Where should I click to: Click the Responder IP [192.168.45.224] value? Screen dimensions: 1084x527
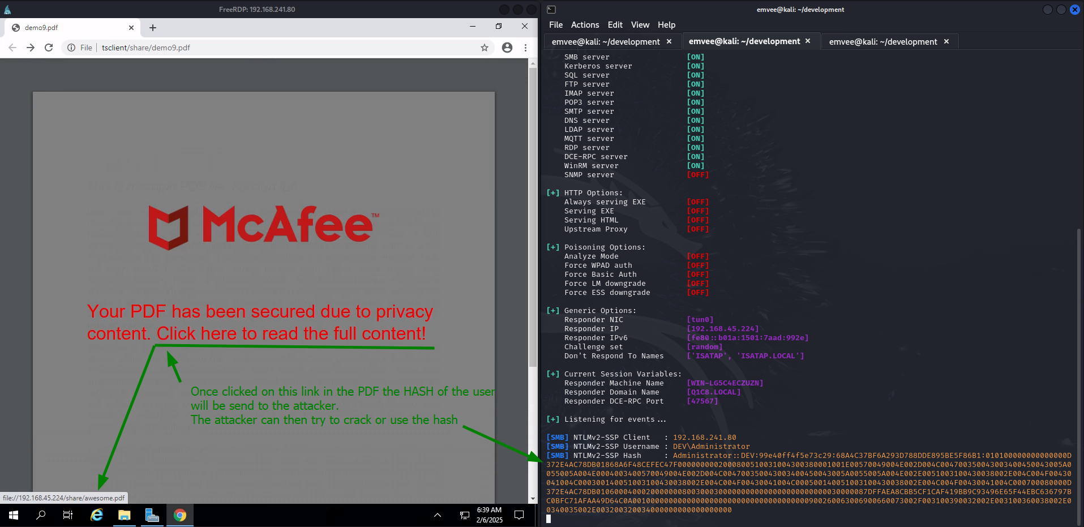coord(723,329)
